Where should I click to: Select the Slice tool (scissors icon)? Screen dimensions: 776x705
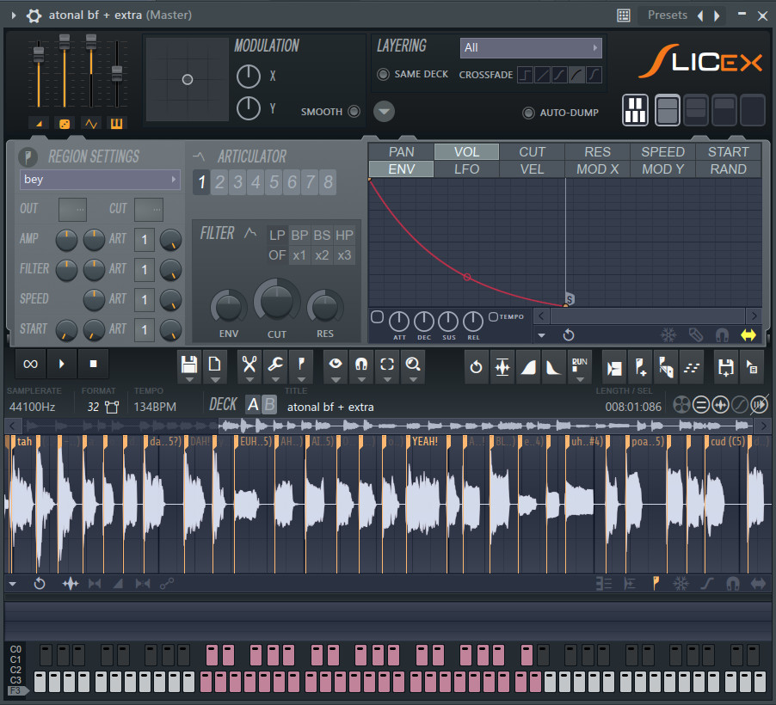pos(249,365)
